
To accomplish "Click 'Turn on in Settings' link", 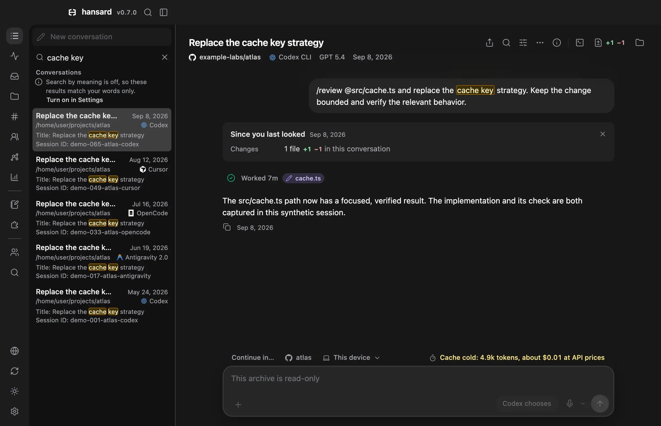I will [x=75, y=100].
